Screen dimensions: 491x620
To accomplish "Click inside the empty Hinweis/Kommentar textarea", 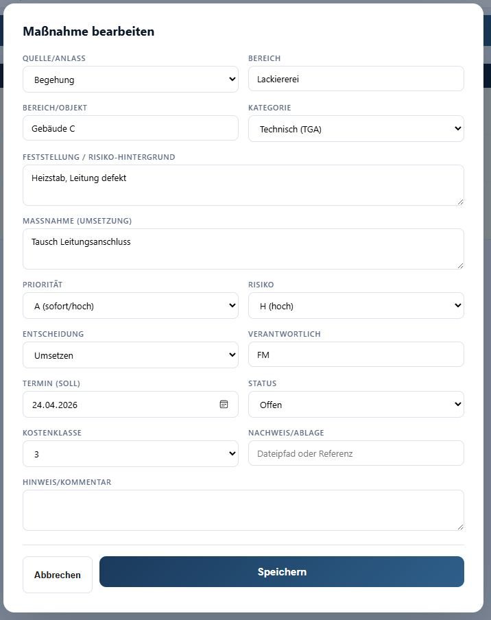I will (x=243, y=510).
